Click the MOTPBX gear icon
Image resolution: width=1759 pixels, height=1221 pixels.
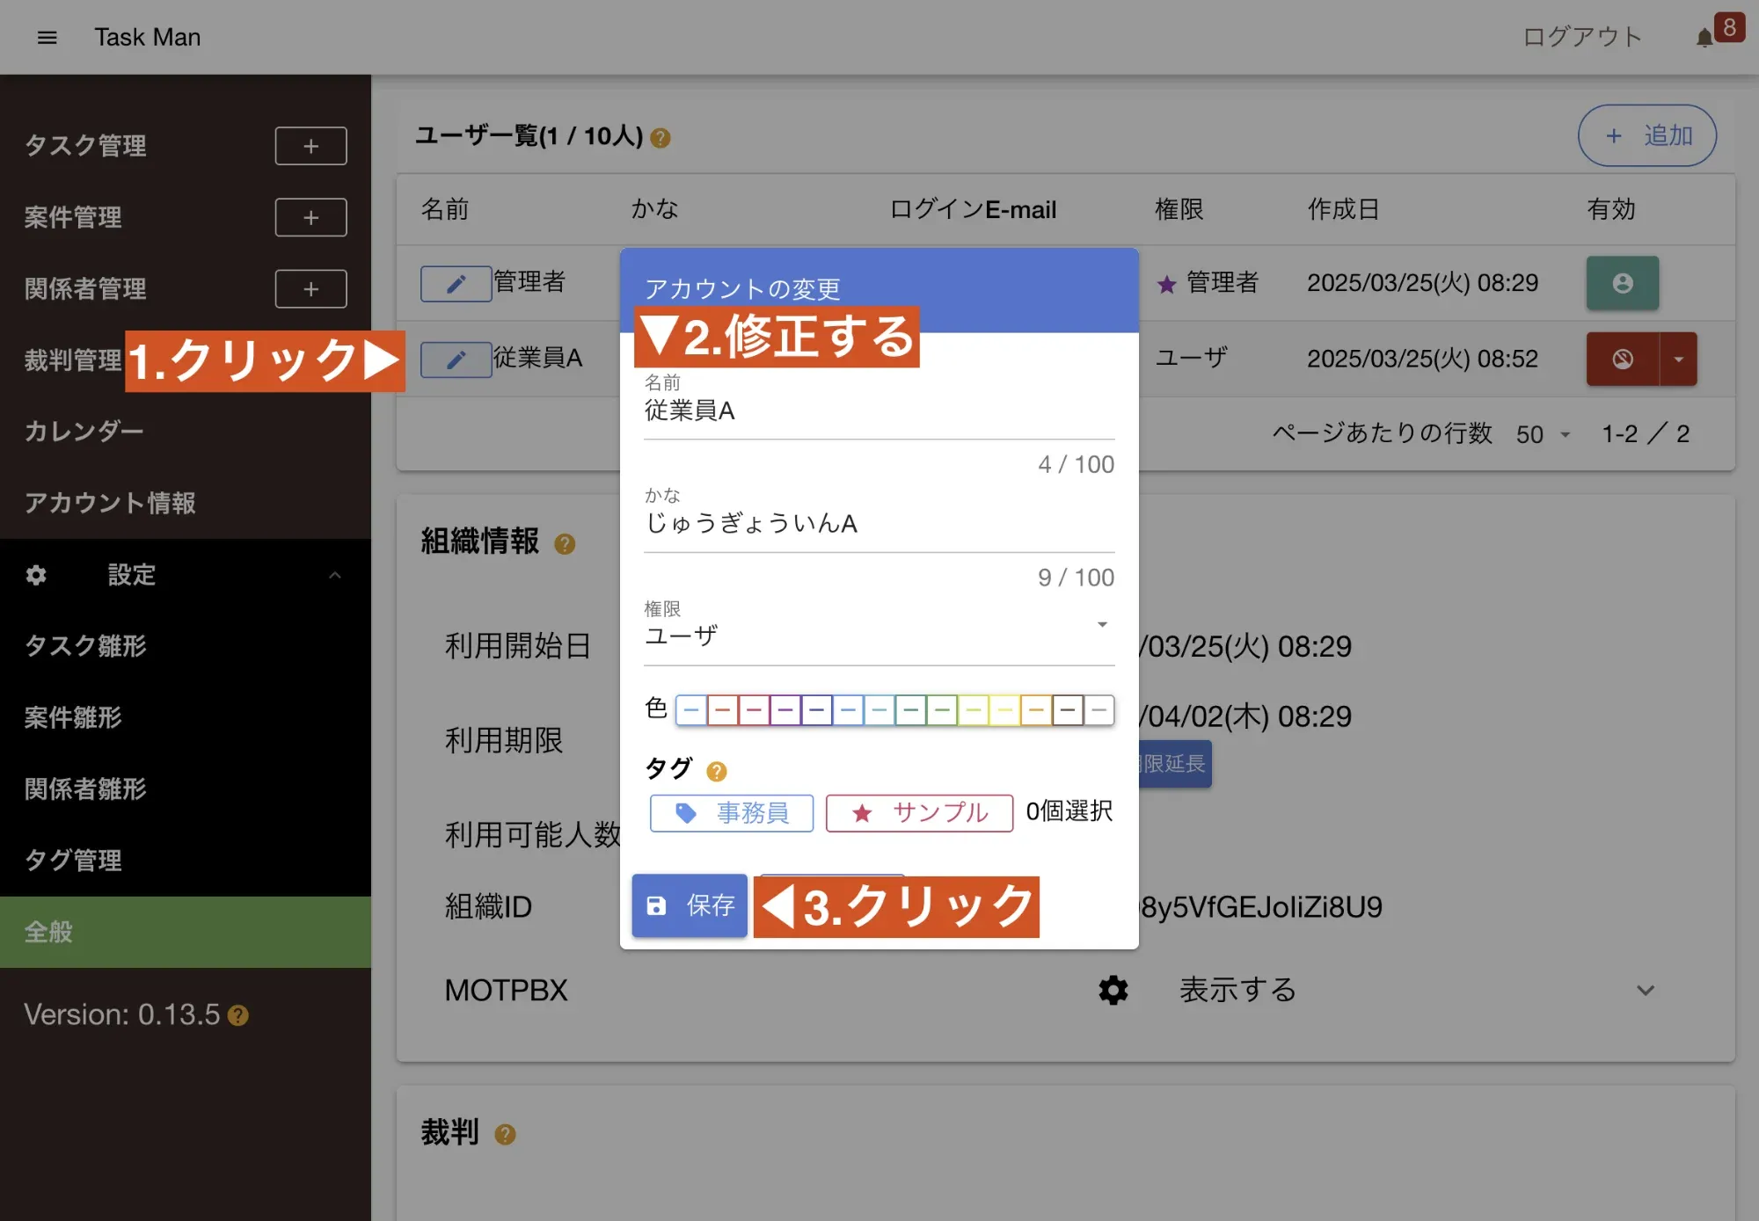coord(1113,990)
